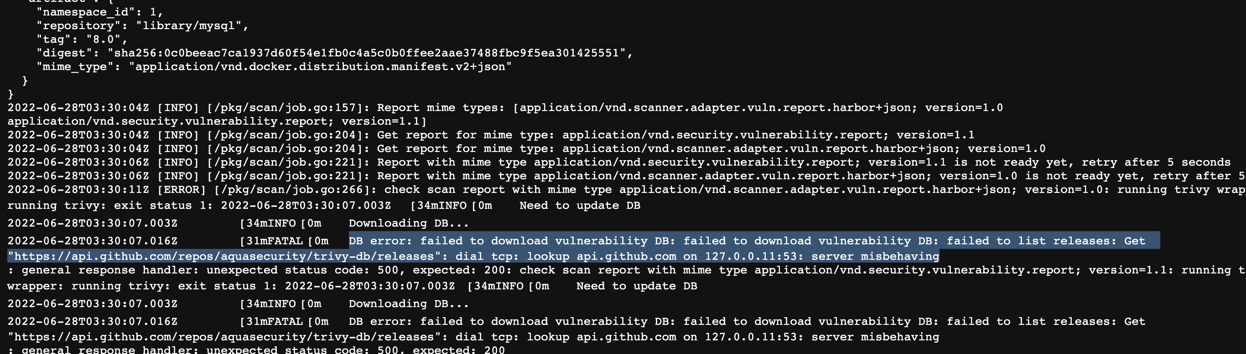Click the mime_type manifest.v2+json value
Screen dimensions: 1246x354
(320, 66)
